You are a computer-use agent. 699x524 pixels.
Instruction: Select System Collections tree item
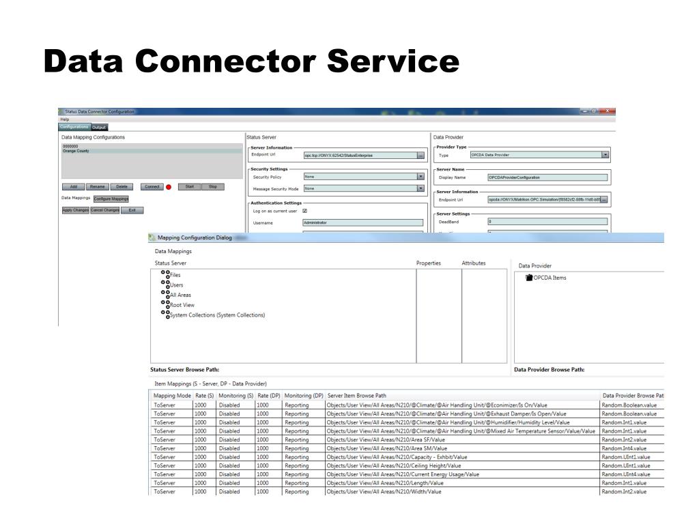[x=218, y=315]
